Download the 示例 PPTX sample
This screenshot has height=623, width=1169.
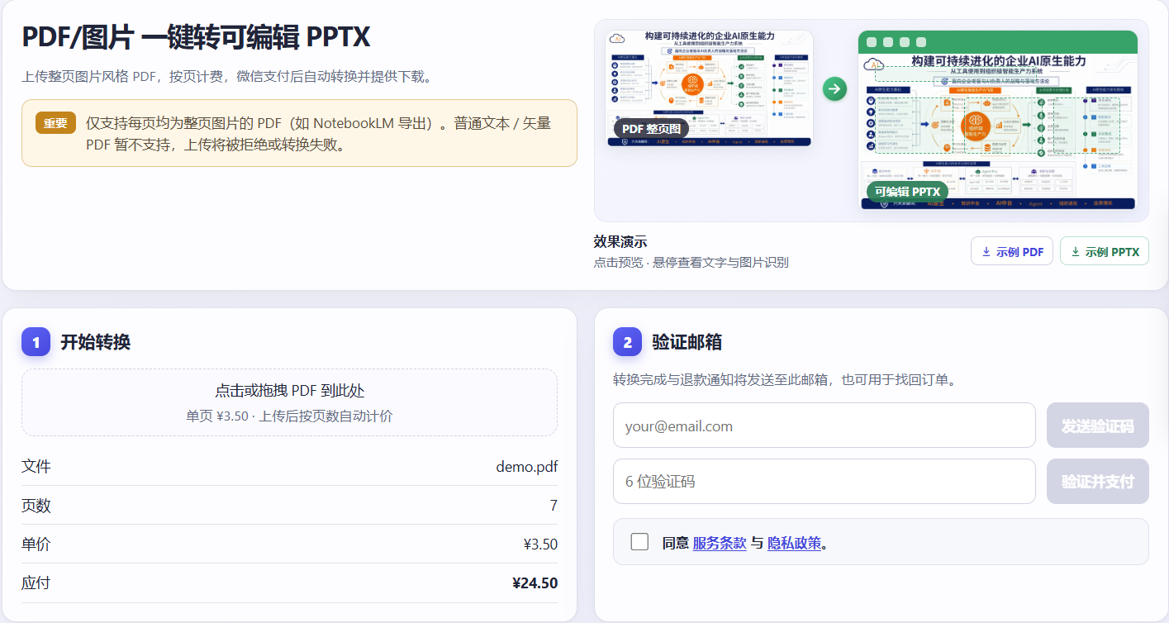point(1105,251)
